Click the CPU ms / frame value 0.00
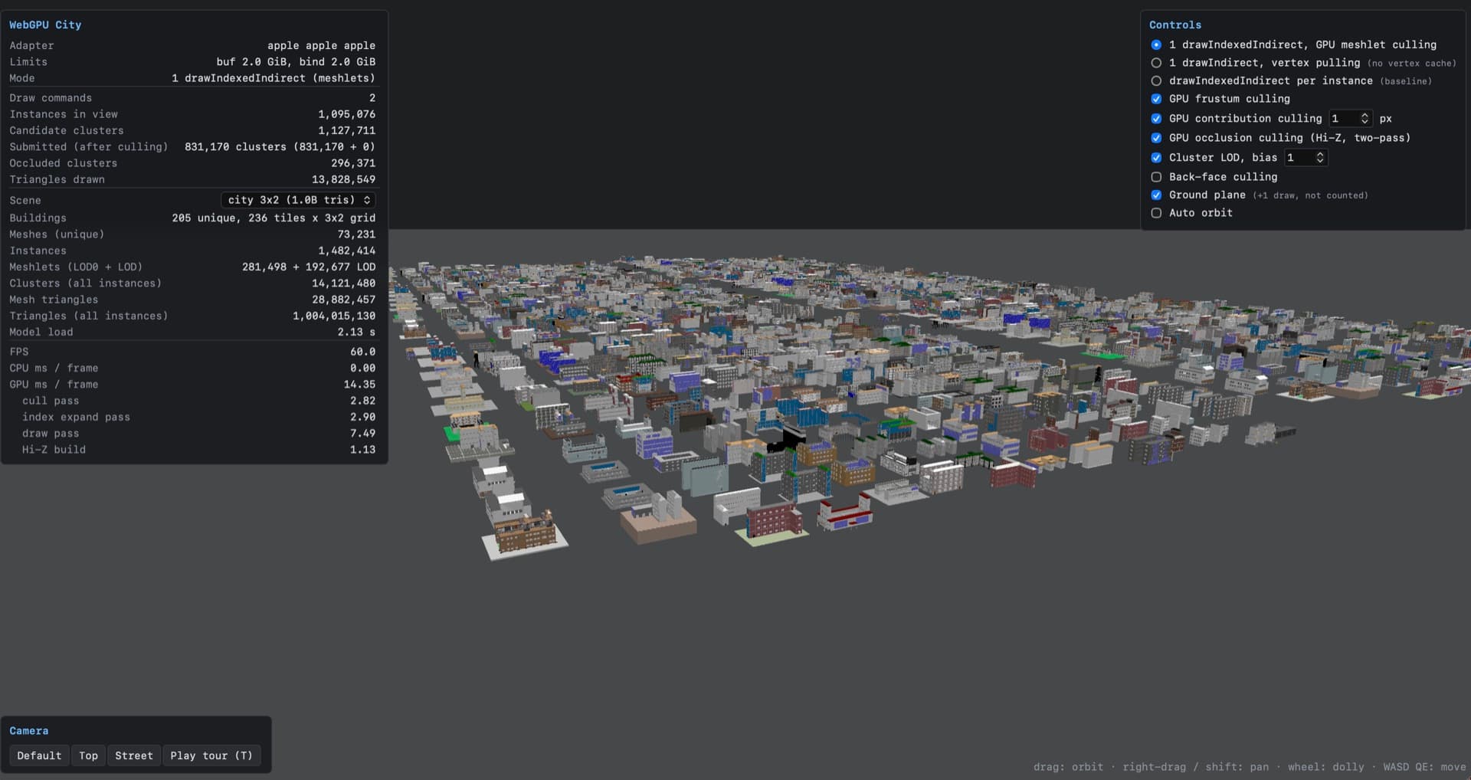1471x780 pixels. pos(362,369)
